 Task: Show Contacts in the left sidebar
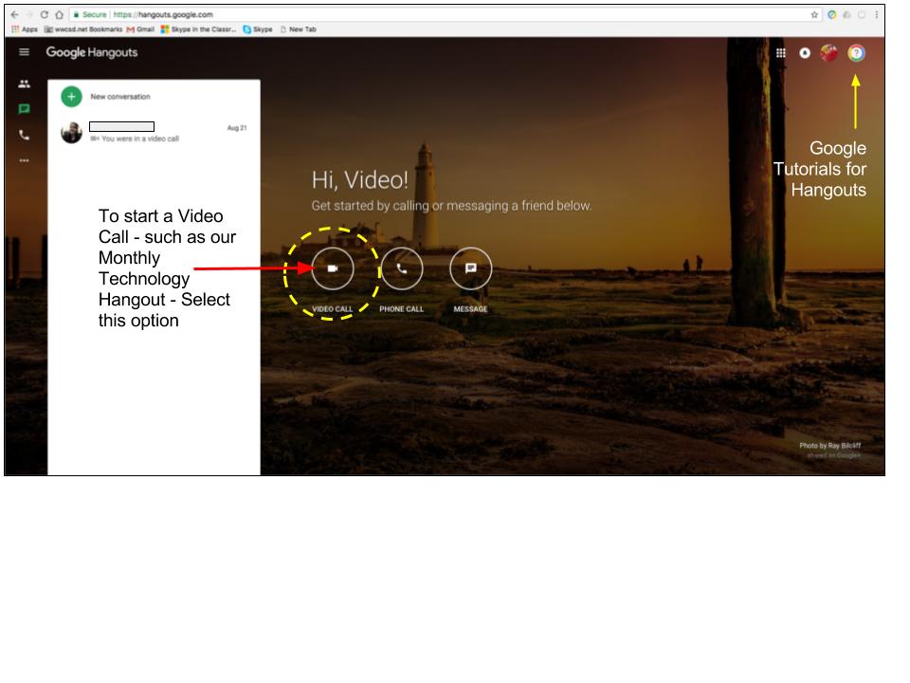[x=24, y=84]
